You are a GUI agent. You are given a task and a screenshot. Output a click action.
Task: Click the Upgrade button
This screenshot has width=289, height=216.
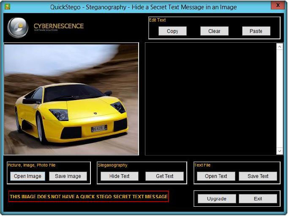pos(217,199)
